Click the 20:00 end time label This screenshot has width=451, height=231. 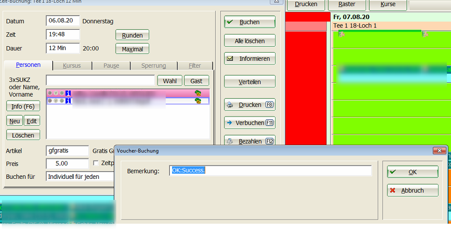(91, 48)
